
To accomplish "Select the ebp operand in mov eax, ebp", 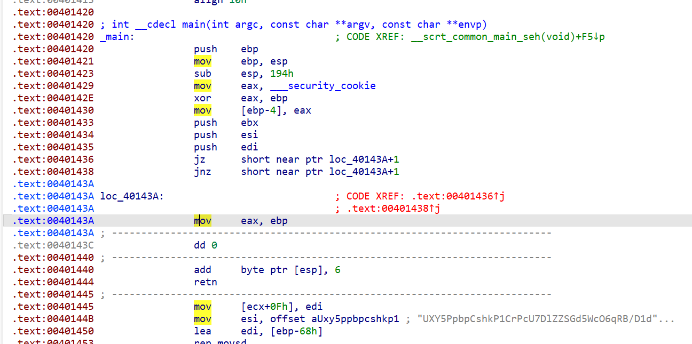I will point(279,220).
